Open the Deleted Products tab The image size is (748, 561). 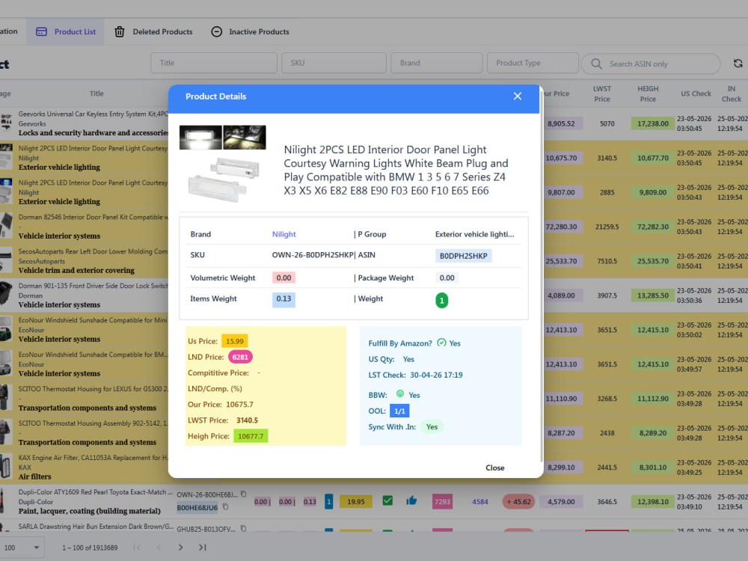[153, 31]
